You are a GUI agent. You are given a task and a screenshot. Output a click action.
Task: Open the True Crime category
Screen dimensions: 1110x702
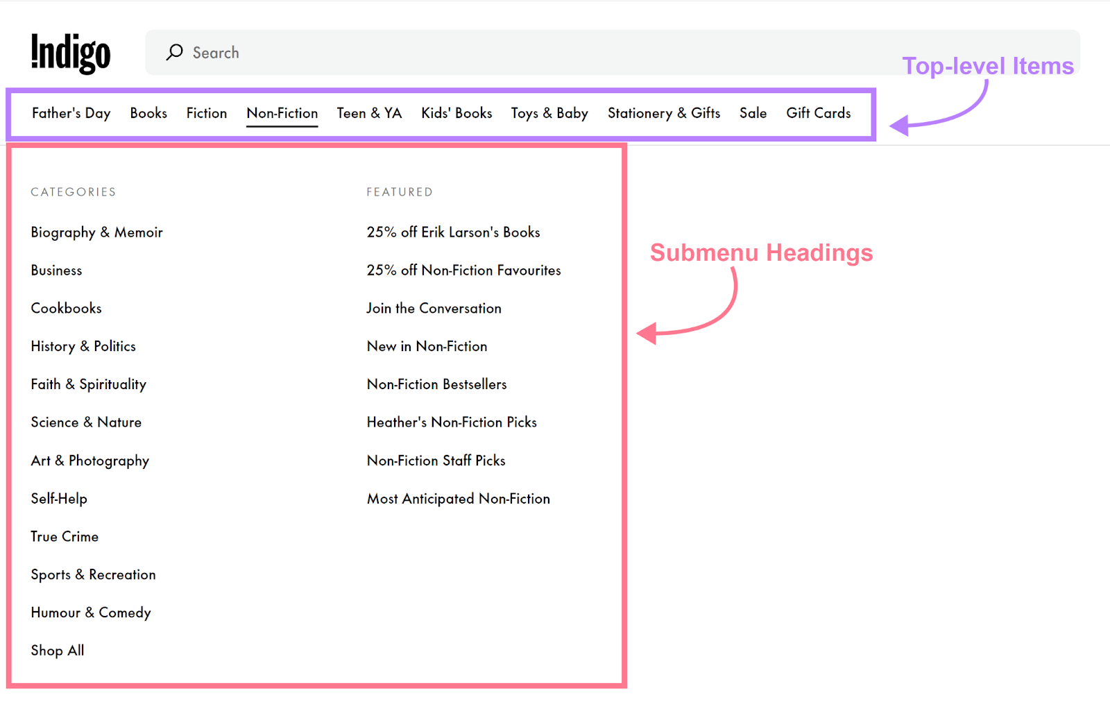click(x=64, y=536)
